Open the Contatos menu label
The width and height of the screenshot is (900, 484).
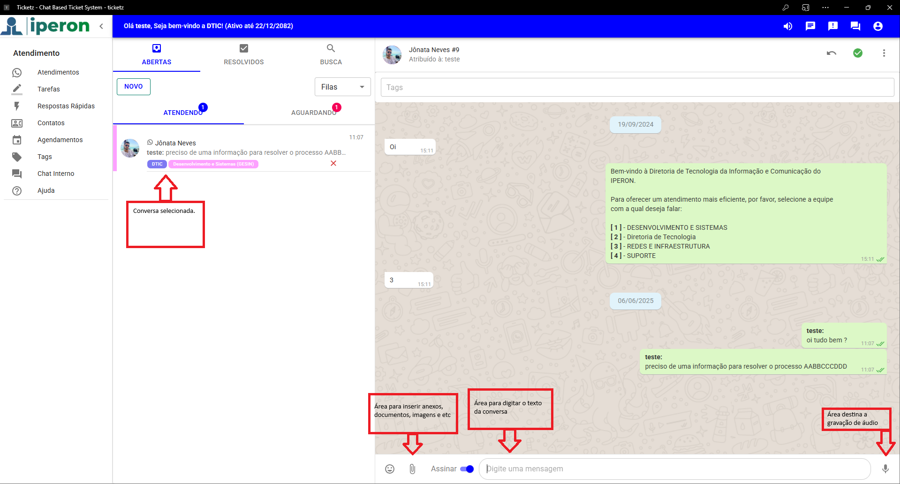(x=51, y=123)
